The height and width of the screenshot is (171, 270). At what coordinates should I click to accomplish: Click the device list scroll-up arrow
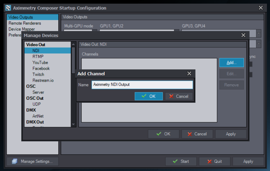click(x=73, y=44)
